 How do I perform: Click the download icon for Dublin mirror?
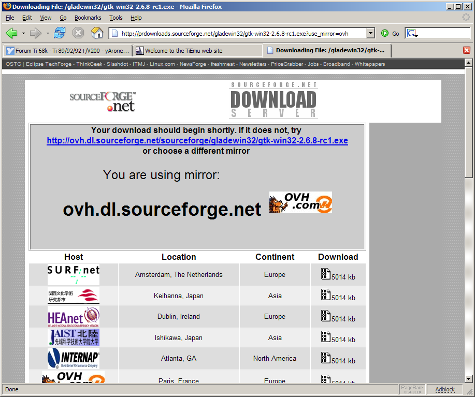[326, 316]
